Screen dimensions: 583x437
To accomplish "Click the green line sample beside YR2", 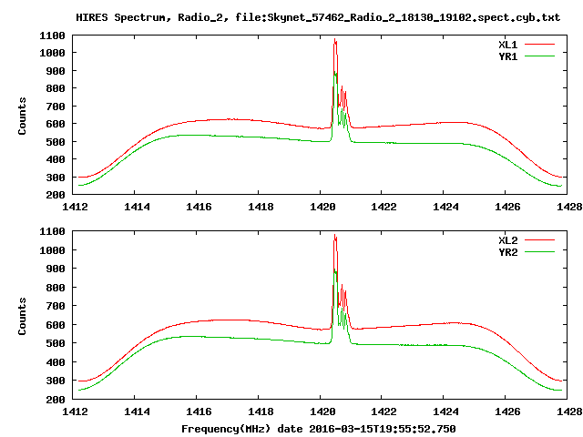I will coord(539,252).
